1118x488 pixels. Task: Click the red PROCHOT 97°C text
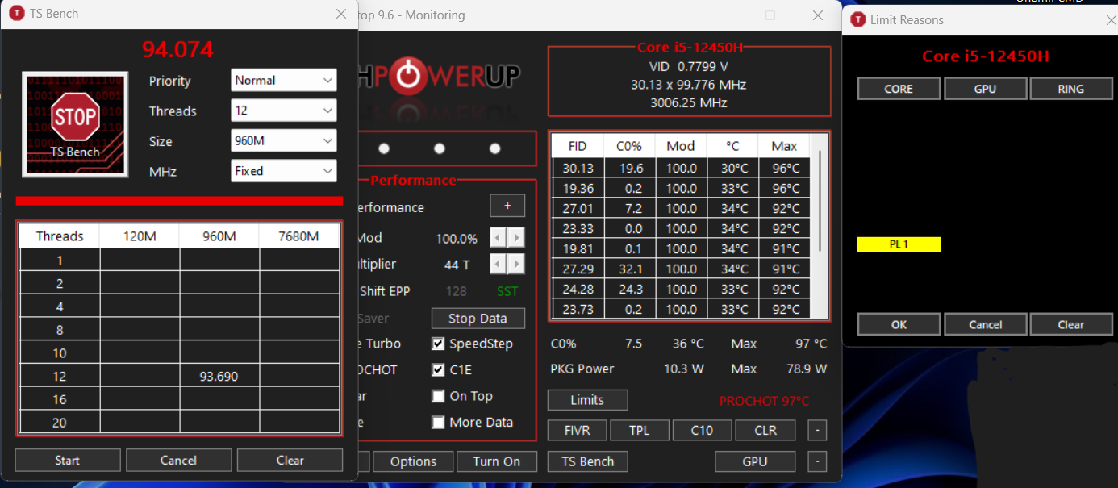[x=764, y=401]
